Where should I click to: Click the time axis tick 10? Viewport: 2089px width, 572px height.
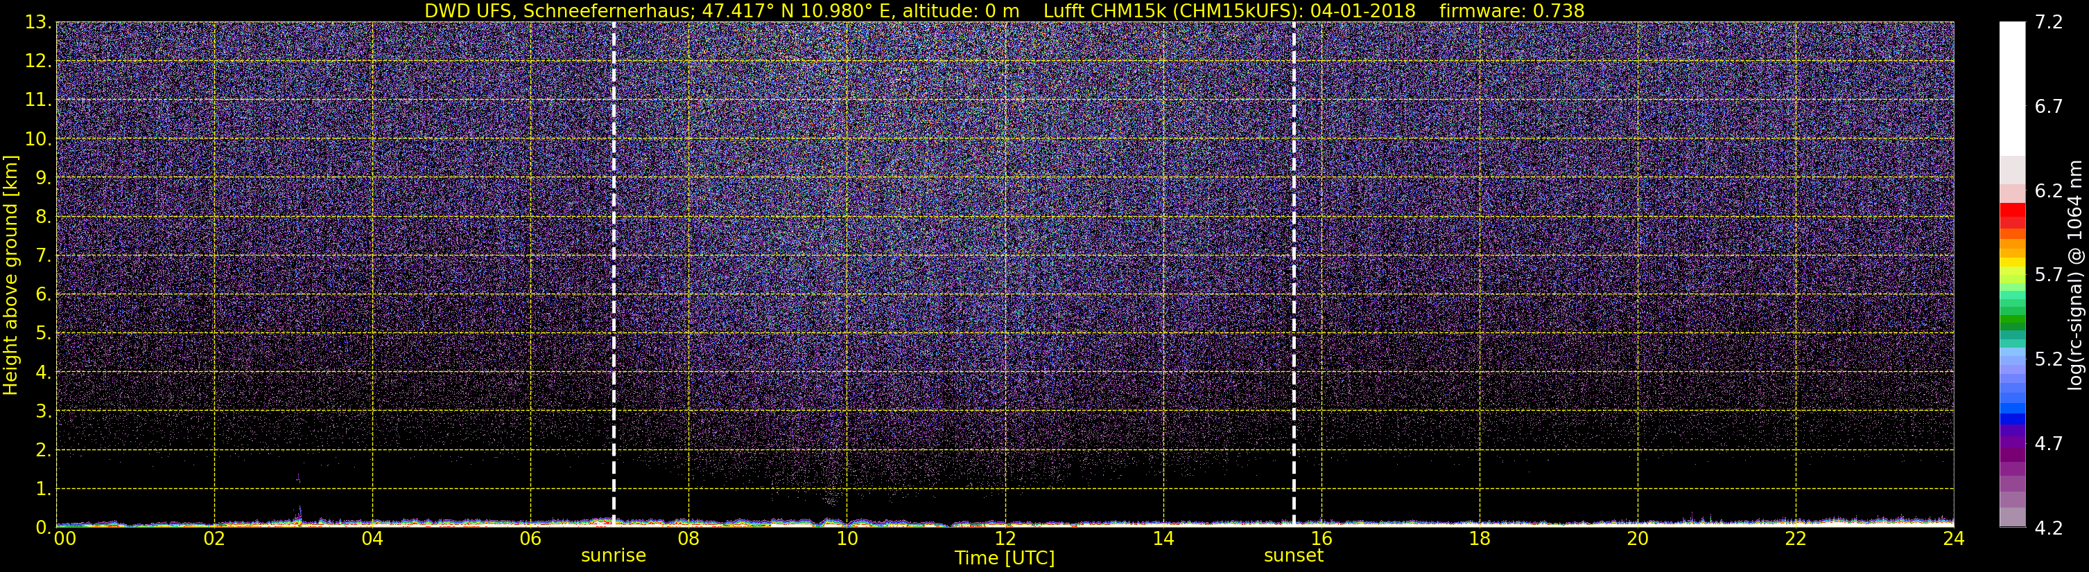pyautogui.click(x=847, y=539)
